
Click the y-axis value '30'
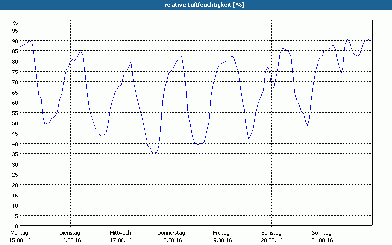(x=15, y=164)
